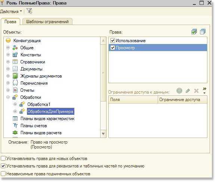
Task: Click the set all rights checkmark icon
Action: 194,32
